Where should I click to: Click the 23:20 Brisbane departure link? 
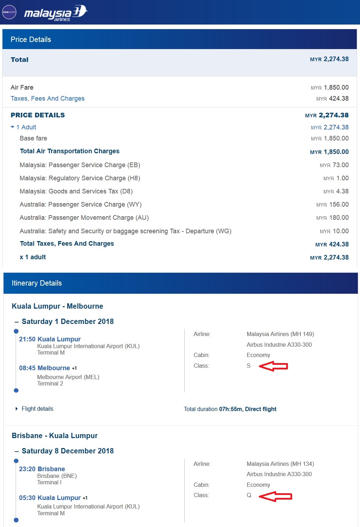tap(42, 469)
